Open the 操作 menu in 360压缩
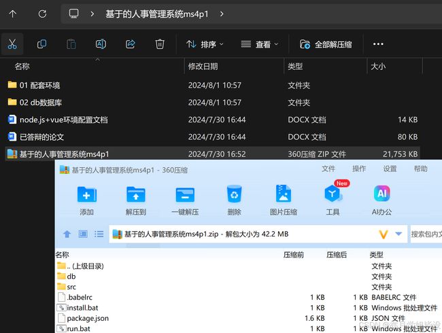This screenshot has width=442, height=333. pos(359,169)
